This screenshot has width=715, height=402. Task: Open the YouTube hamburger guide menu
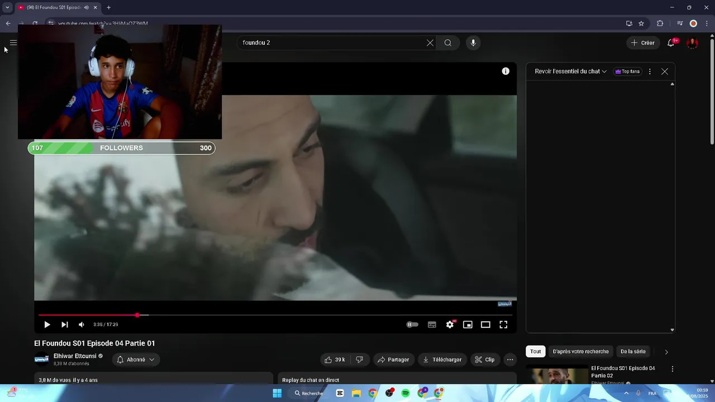pyautogui.click(x=13, y=42)
